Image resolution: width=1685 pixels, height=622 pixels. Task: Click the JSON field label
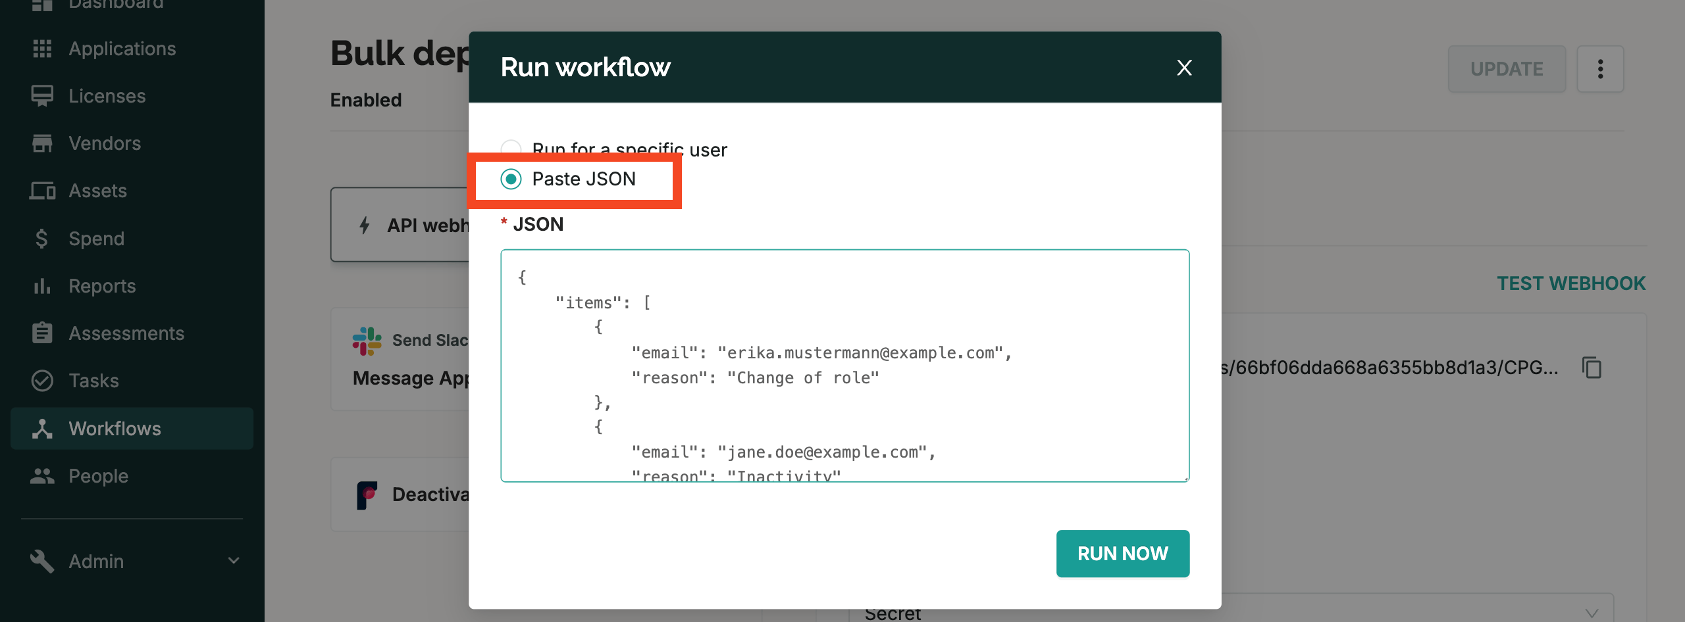pyautogui.click(x=538, y=224)
